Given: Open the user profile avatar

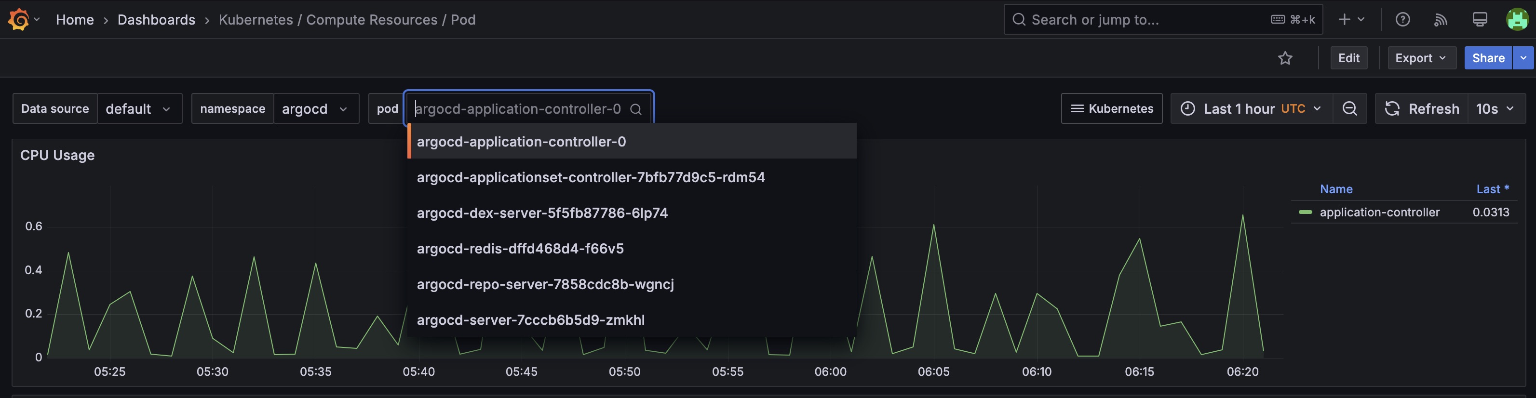Looking at the screenshot, I should pos(1517,18).
